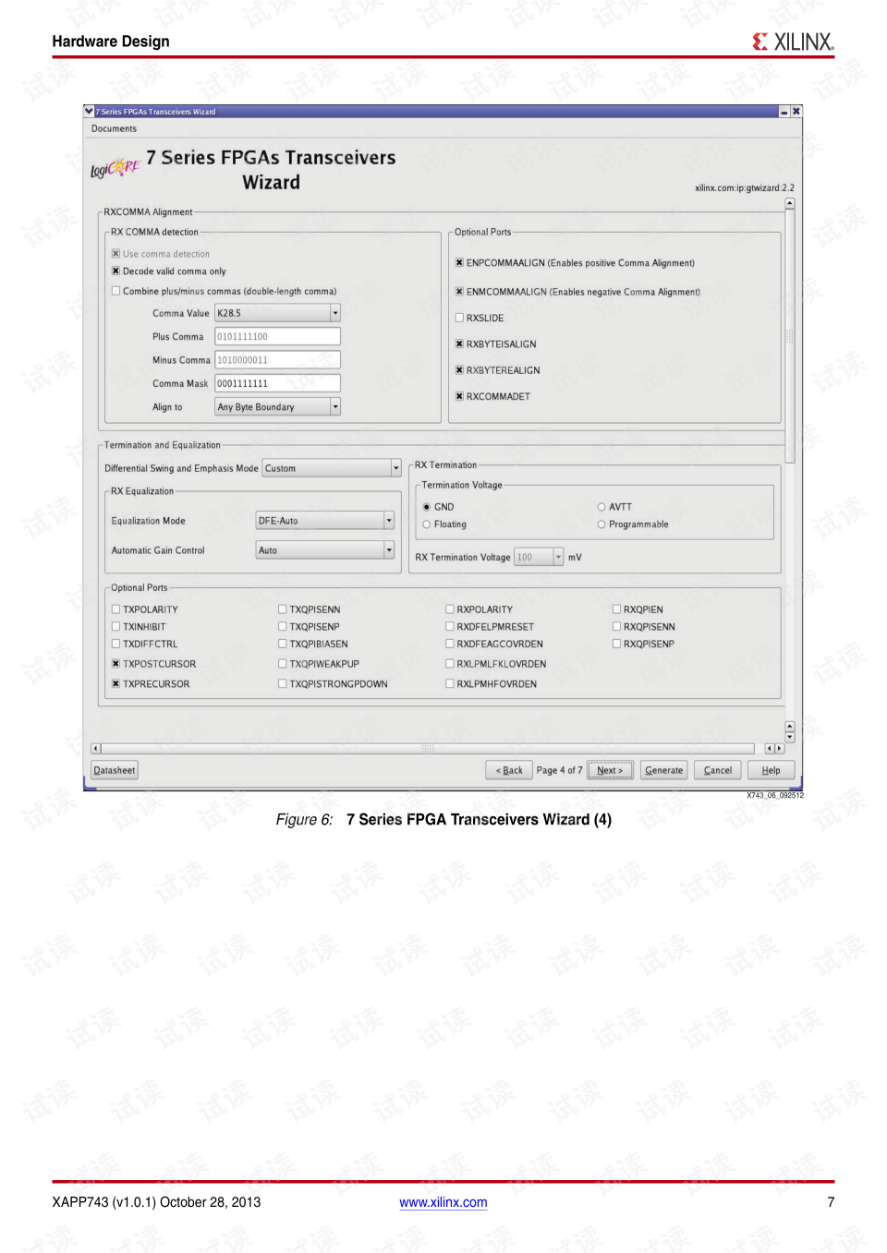Go back with the Back button
The height and width of the screenshot is (1253, 887).
click(509, 770)
